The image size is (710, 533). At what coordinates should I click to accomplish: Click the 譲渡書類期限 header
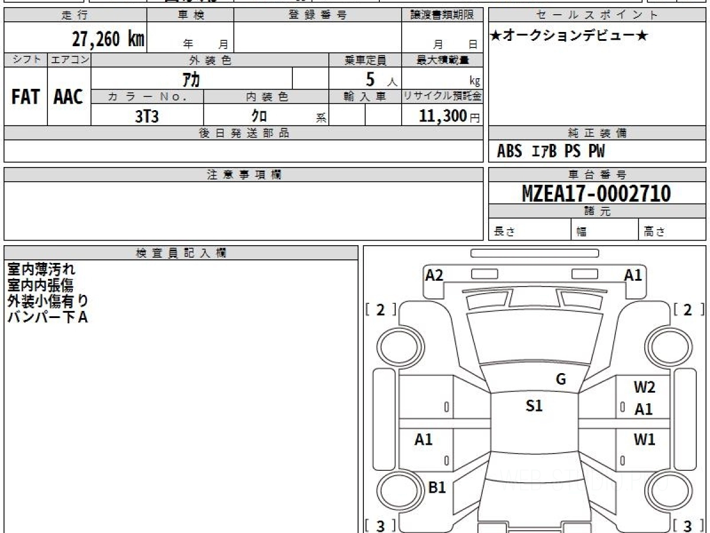(442, 15)
